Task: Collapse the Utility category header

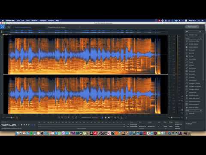Action: [x=194, y=111]
